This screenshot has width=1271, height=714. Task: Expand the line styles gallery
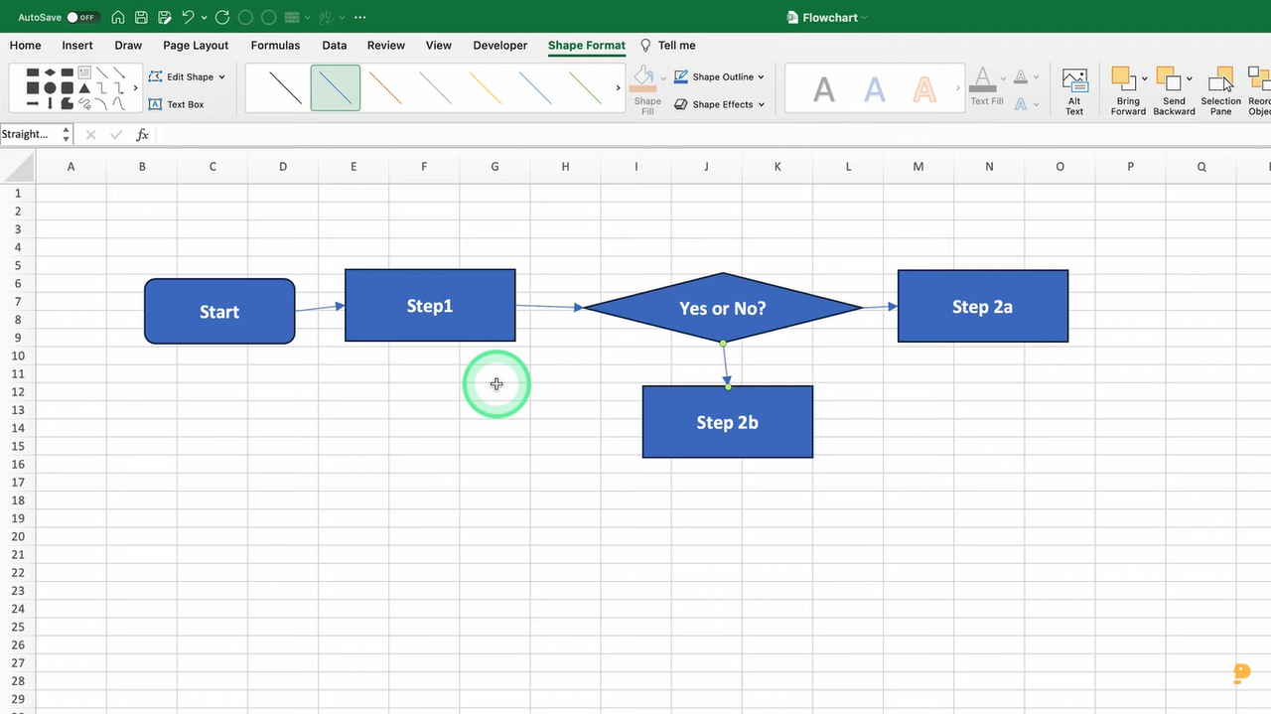(x=619, y=88)
